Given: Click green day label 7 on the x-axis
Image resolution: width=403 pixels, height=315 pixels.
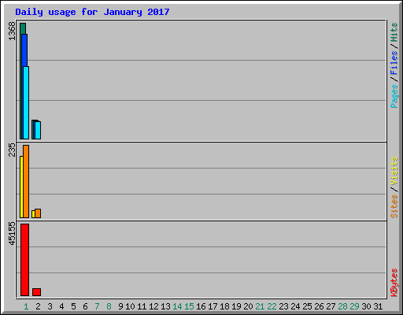Looking at the screenshot, I should 97,306.
